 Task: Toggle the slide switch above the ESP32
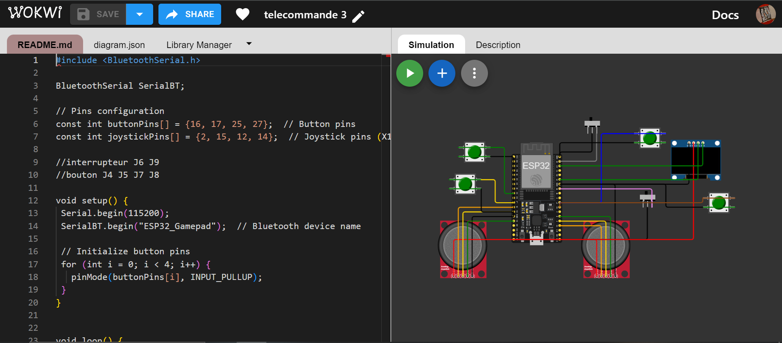(592, 123)
